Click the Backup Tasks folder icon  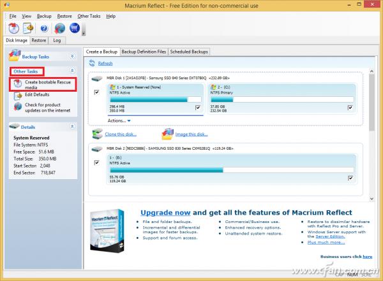tap(15, 55)
